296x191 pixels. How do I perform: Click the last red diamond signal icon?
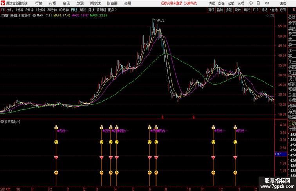point(235,157)
